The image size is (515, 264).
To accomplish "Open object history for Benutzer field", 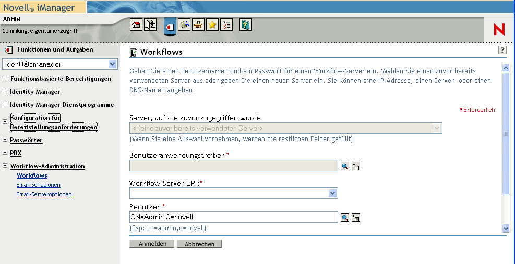I will click(x=356, y=218).
